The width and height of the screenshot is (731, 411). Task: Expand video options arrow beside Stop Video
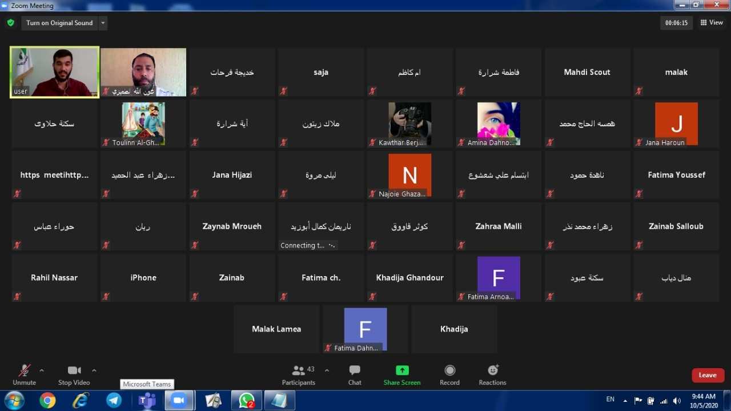[x=94, y=370]
